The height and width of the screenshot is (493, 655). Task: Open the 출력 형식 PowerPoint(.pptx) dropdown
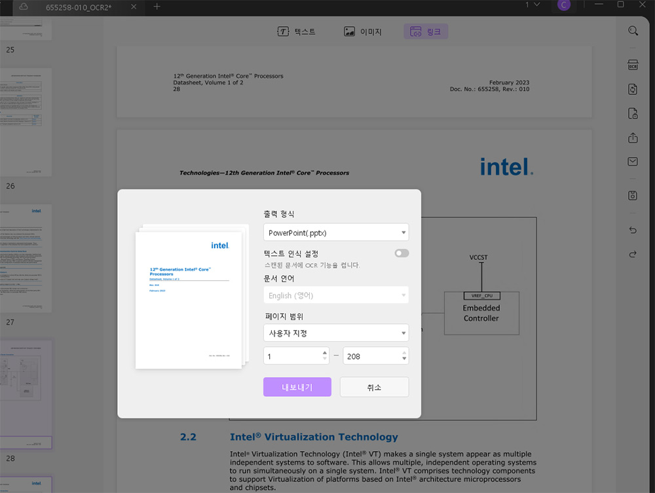tap(336, 232)
